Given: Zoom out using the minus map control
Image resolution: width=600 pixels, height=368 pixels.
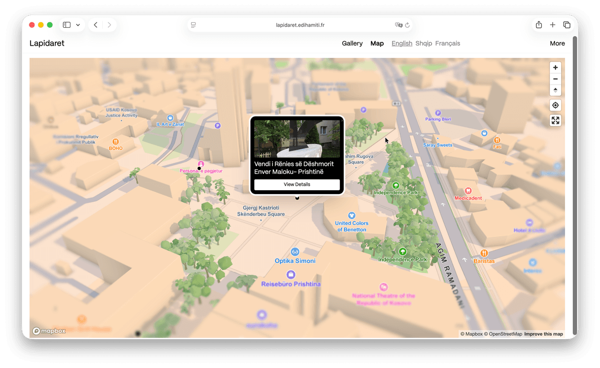Looking at the screenshot, I should [555, 79].
